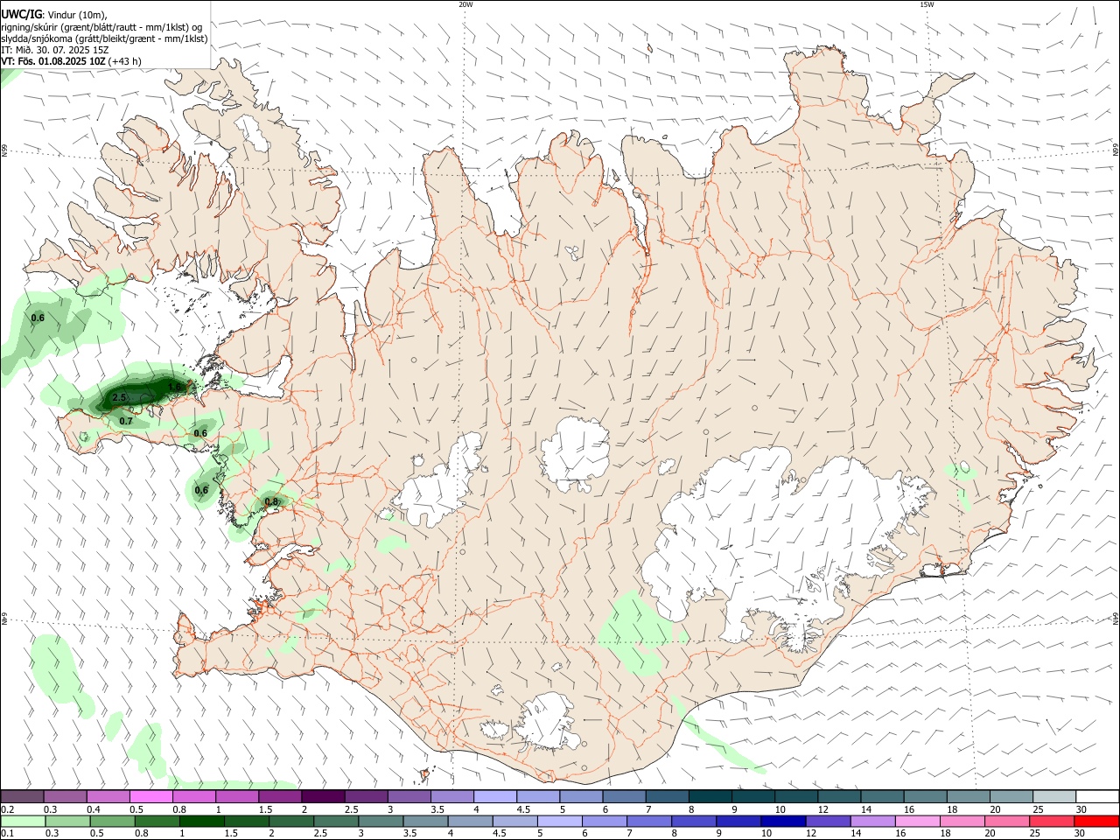Select dark purple top swatch between 2 and 2.5
Image resolution: width=1120 pixels, height=840 pixels.
(x=323, y=796)
